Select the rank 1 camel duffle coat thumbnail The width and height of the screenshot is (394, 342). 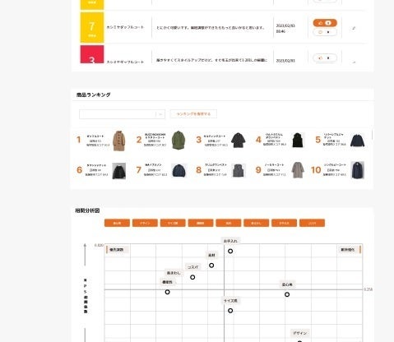[119, 141]
